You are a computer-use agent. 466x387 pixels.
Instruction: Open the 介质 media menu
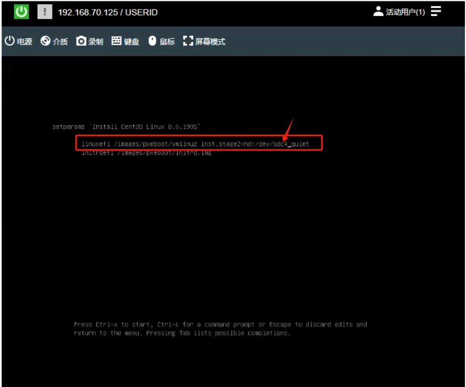54,41
